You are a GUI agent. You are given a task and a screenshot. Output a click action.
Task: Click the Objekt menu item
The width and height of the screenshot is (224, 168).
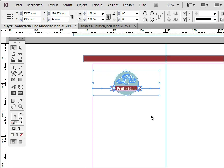pos(82,5)
